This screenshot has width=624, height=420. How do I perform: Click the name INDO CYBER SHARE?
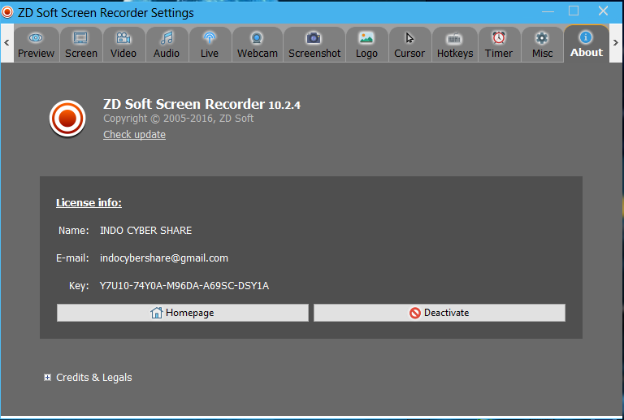145,230
